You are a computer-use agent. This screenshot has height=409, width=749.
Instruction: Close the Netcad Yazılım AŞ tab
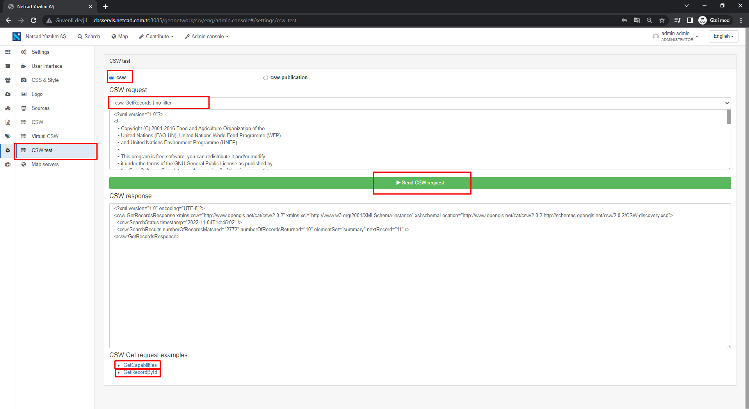(x=91, y=7)
